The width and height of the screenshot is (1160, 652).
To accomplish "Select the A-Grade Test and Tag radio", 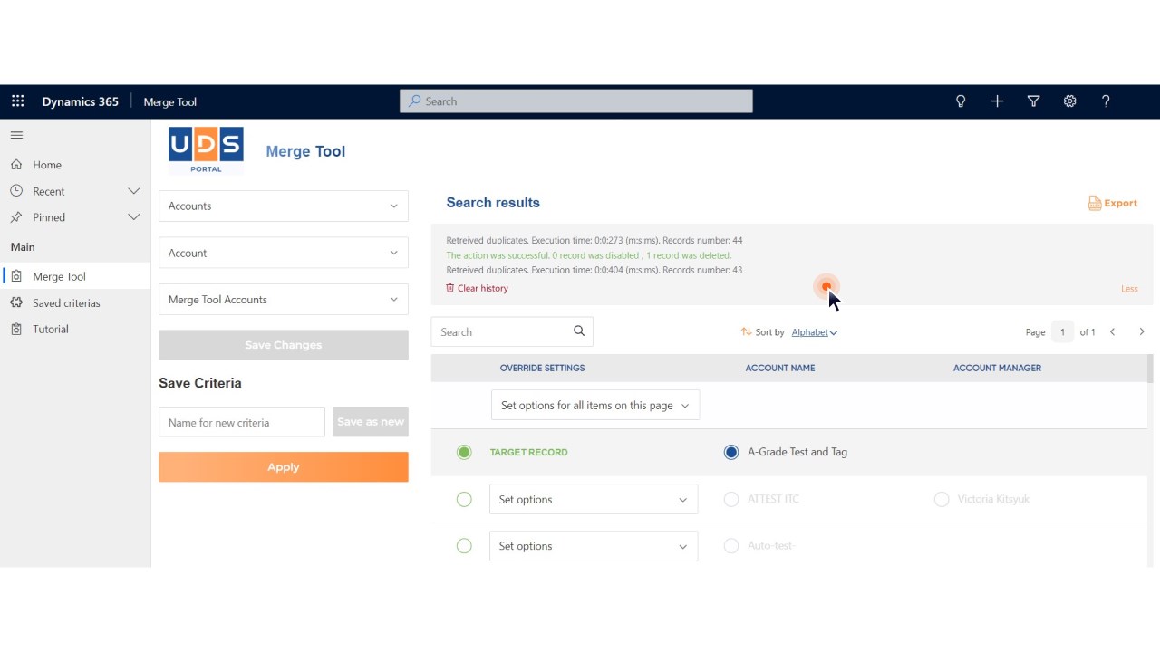I will click(731, 452).
